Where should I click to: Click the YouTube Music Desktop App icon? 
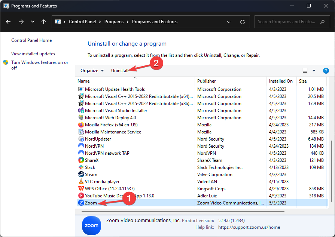(x=81, y=196)
